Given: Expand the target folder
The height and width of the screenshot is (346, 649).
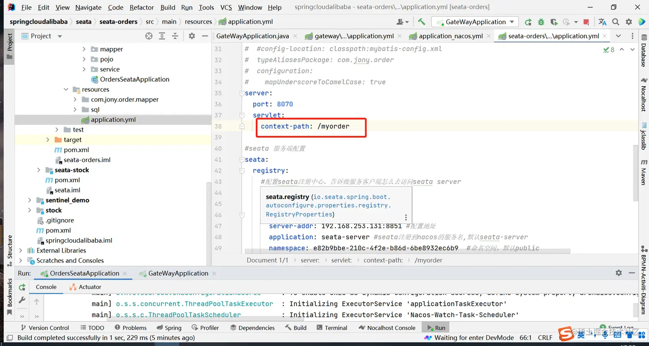Looking at the screenshot, I should coord(48,140).
